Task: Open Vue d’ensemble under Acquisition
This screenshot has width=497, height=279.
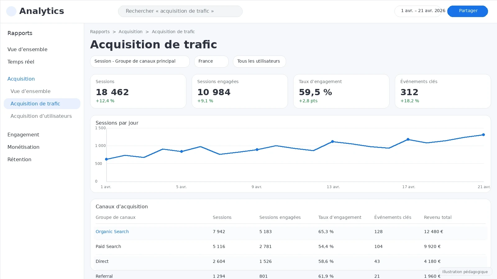Action: coord(30,91)
